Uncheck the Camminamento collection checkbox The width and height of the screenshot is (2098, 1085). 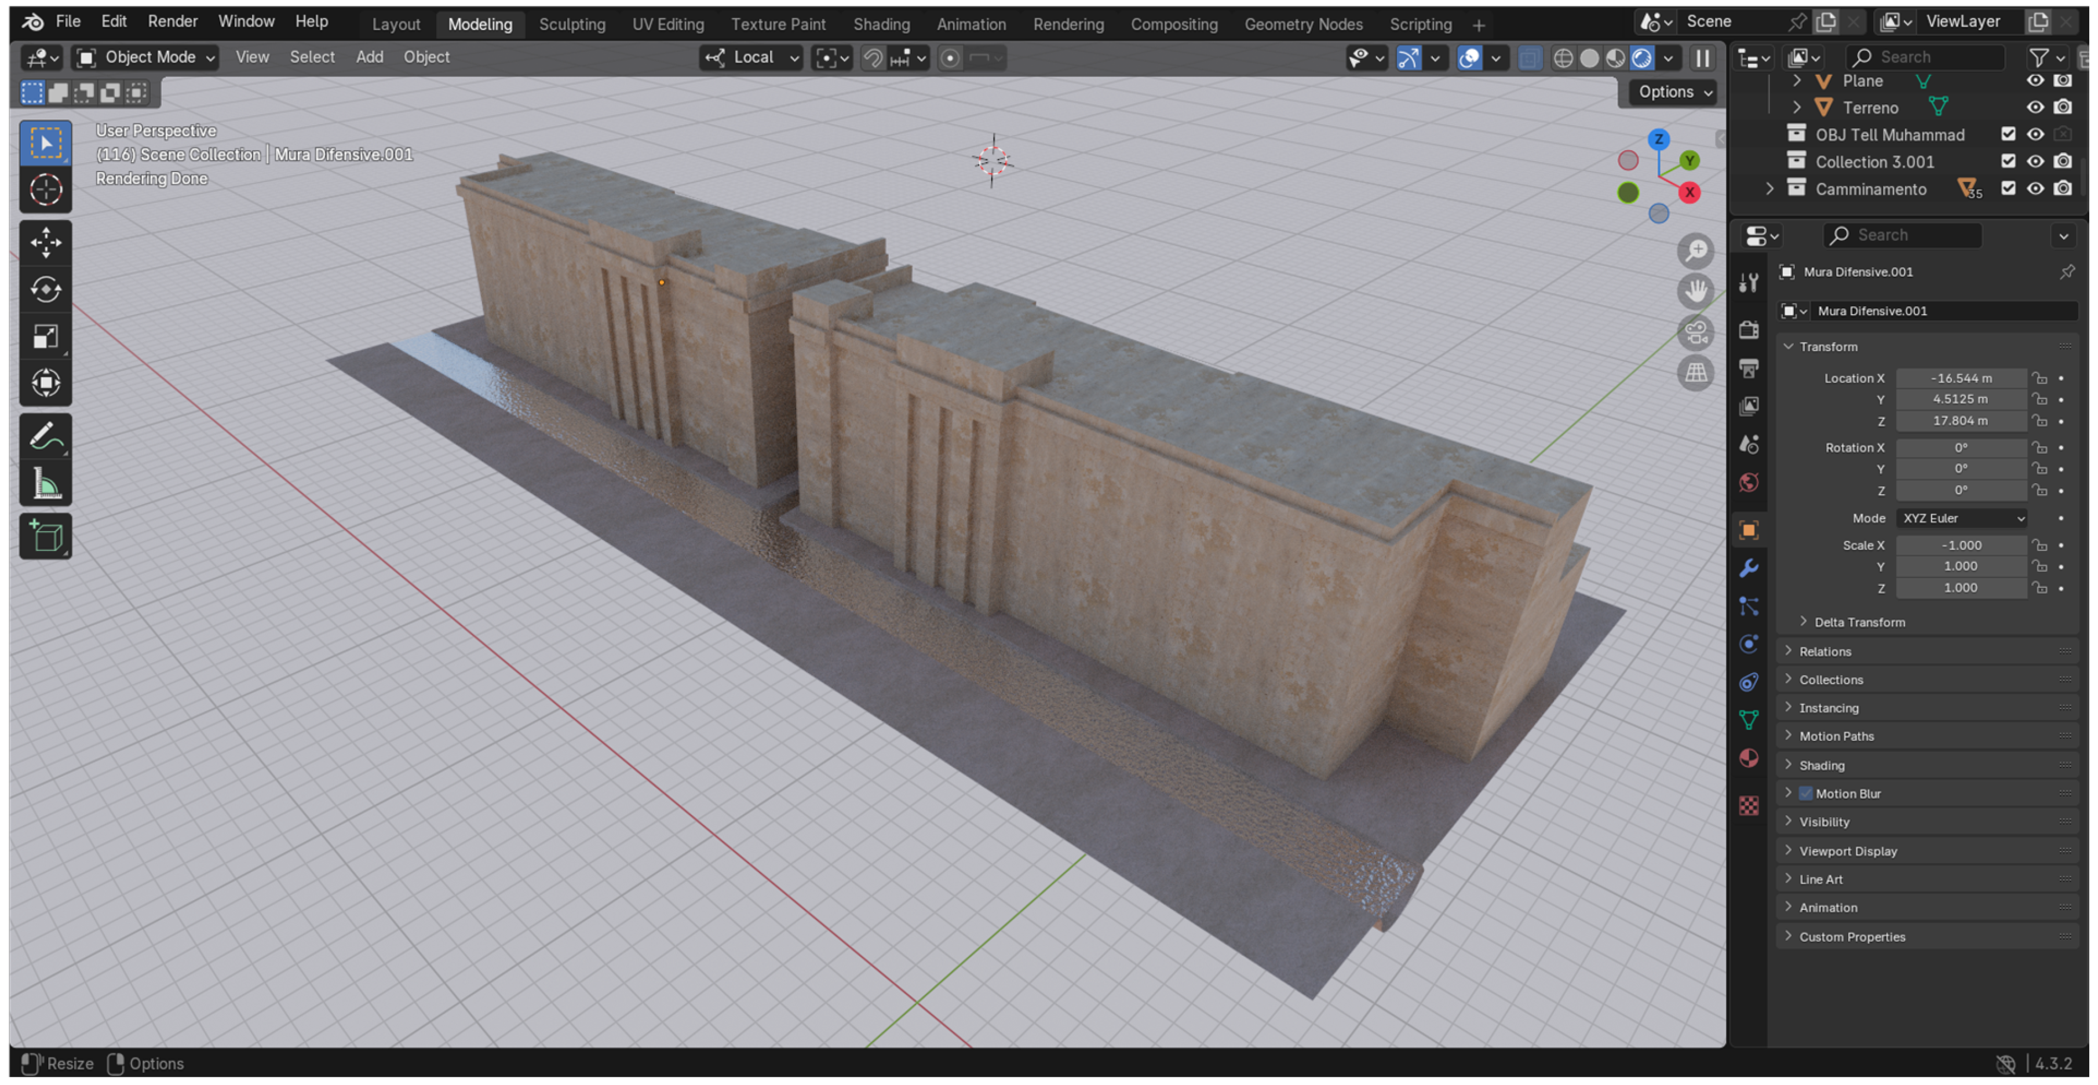[2008, 189]
